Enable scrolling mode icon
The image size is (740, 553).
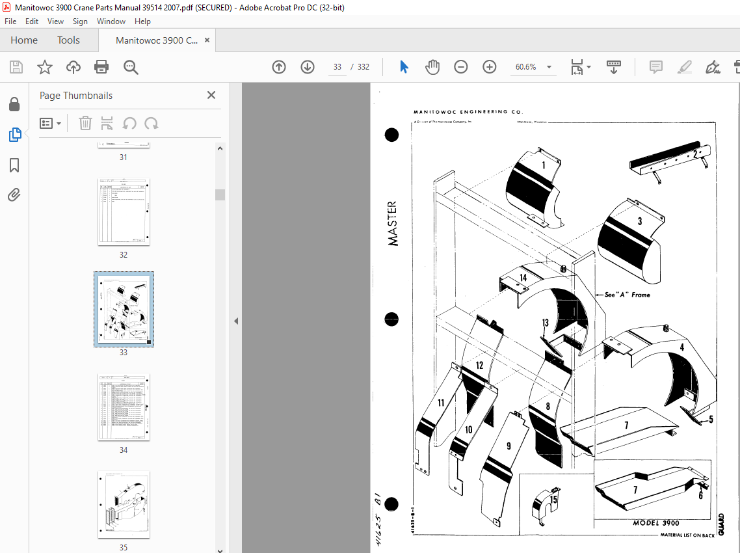pos(613,67)
